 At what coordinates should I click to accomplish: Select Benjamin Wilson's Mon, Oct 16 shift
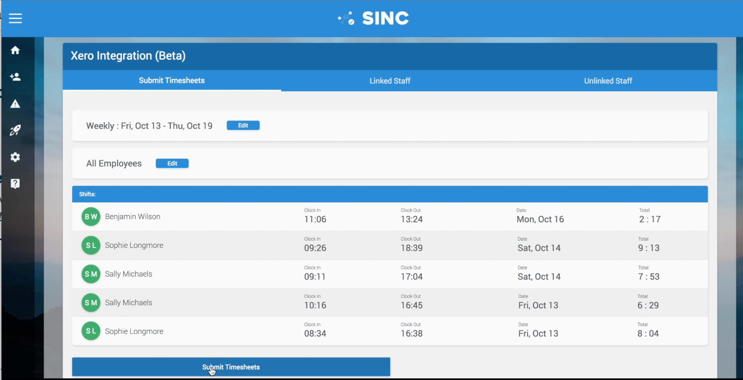[x=390, y=216]
